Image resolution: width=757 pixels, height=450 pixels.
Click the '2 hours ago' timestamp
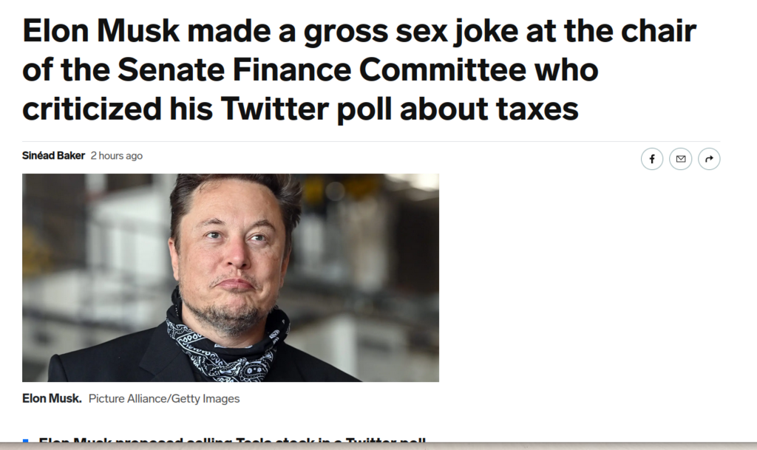pos(116,155)
